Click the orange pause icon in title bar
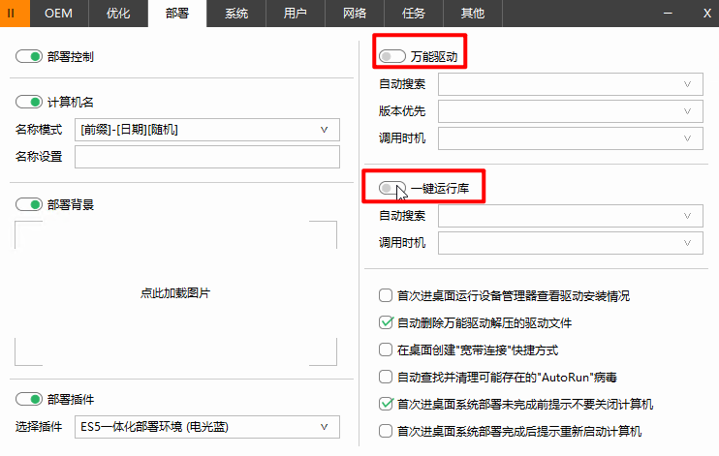719x456 pixels. pos(12,14)
